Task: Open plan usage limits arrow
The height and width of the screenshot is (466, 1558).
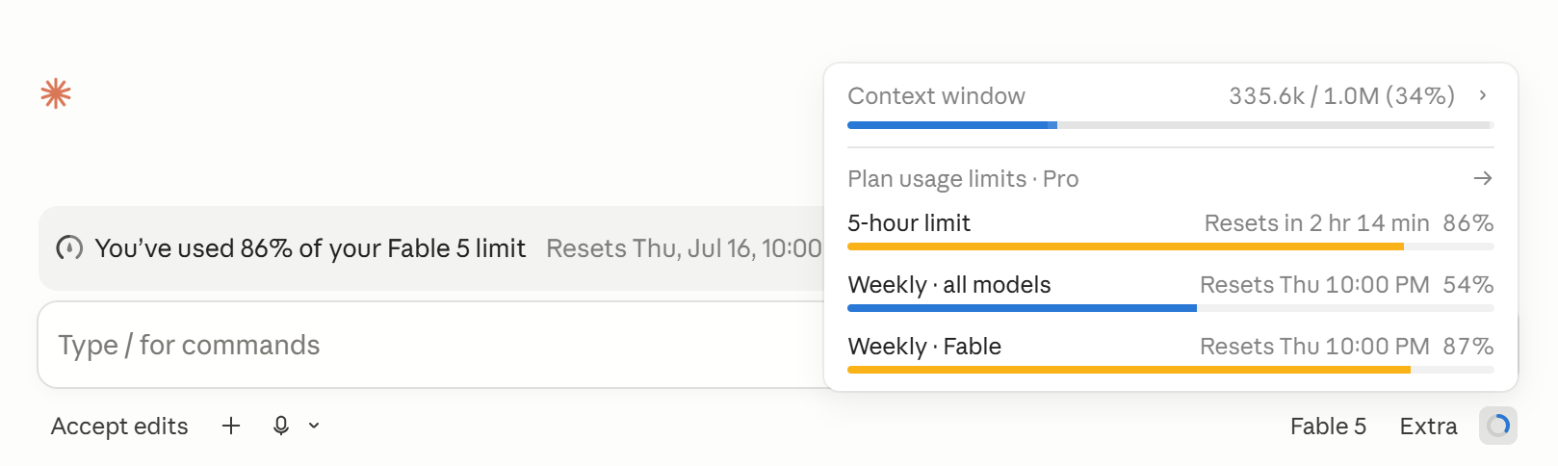Action: 1483,178
